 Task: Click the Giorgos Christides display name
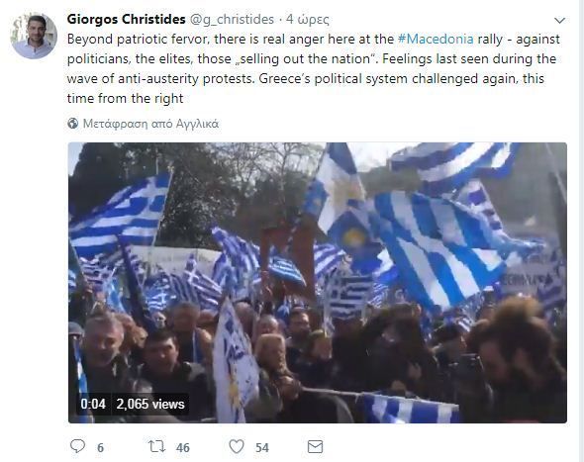click(127, 19)
